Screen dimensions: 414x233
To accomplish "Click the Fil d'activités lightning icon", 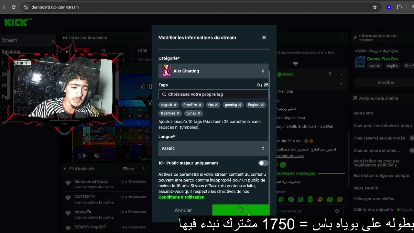I will tap(65, 169).
